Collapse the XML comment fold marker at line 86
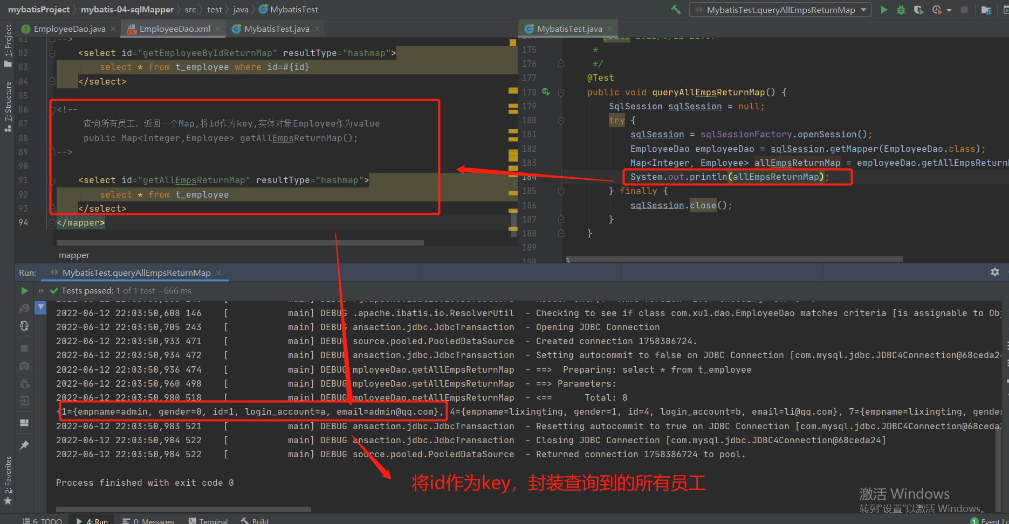The width and height of the screenshot is (1009, 524). pyautogui.click(x=52, y=110)
